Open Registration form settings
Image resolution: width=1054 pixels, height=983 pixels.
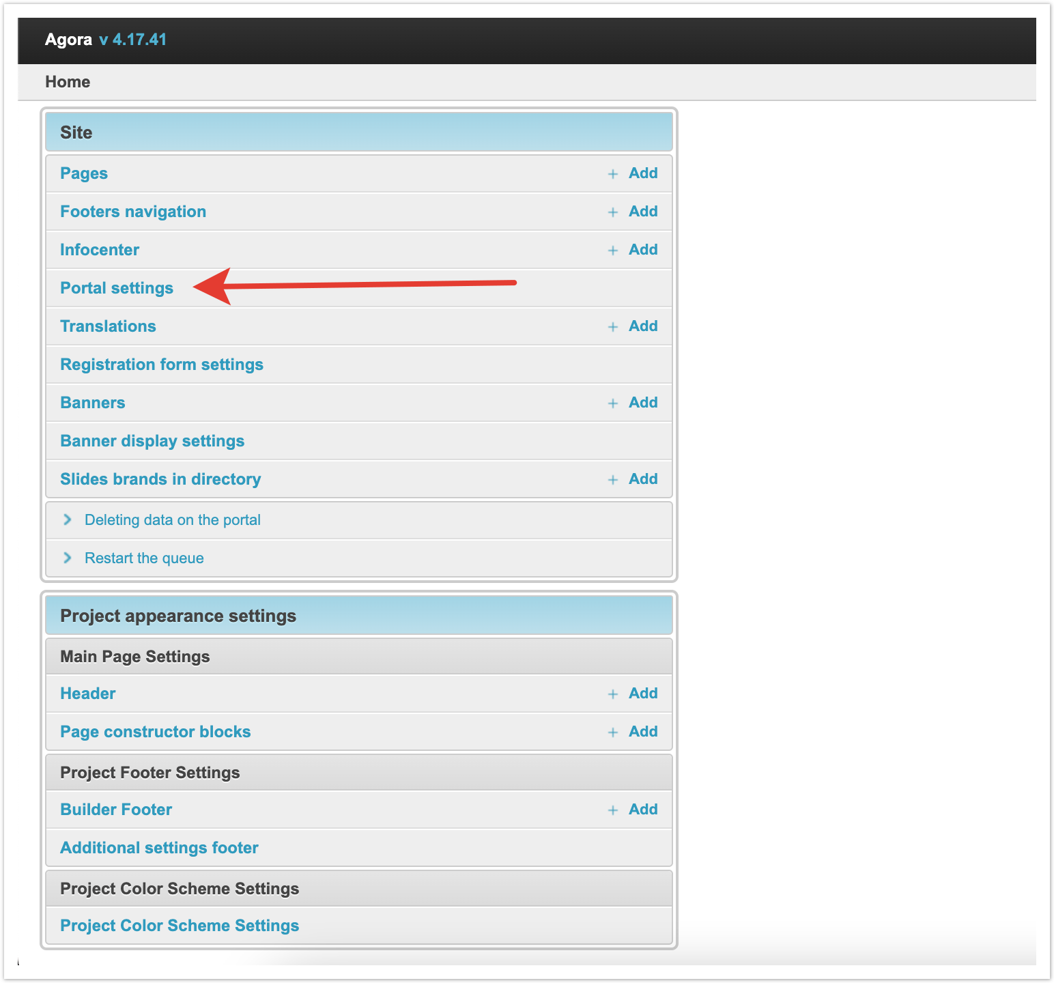pos(162,365)
